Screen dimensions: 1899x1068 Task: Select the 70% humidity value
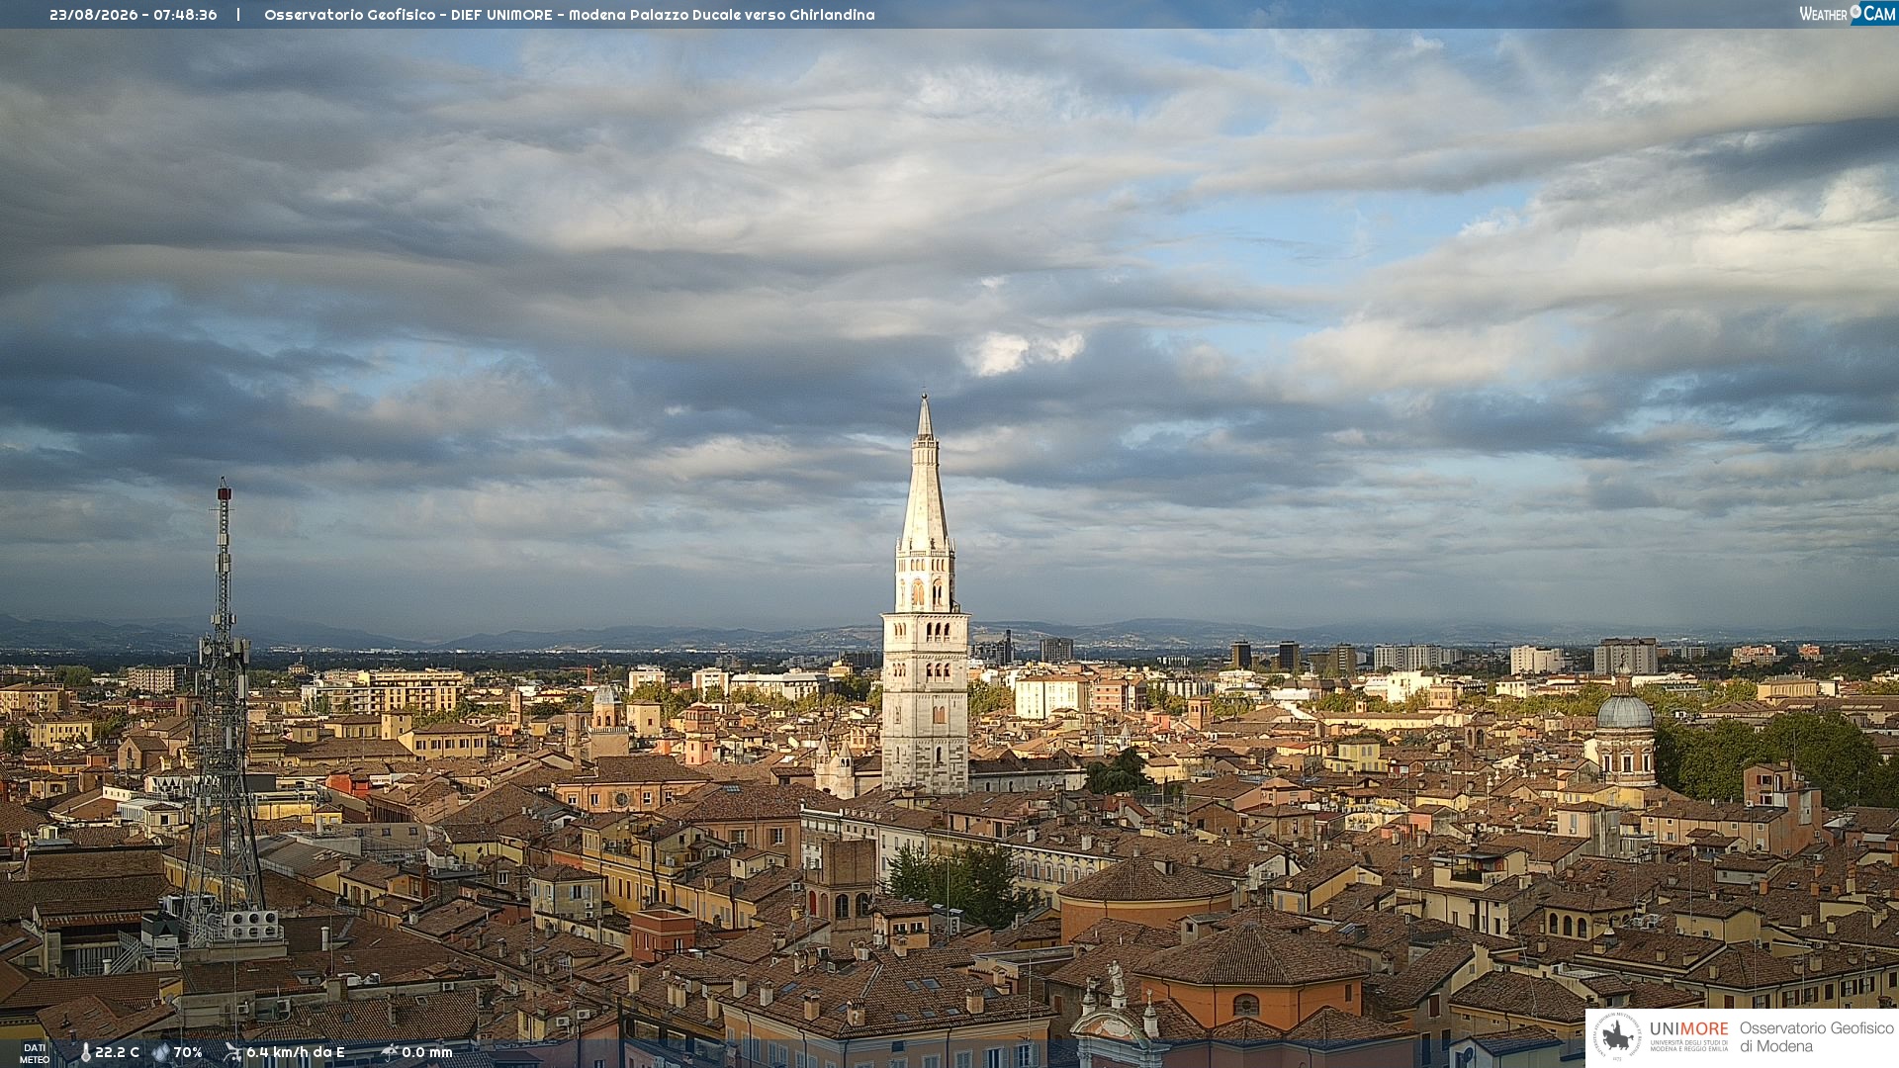[188, 1052]
